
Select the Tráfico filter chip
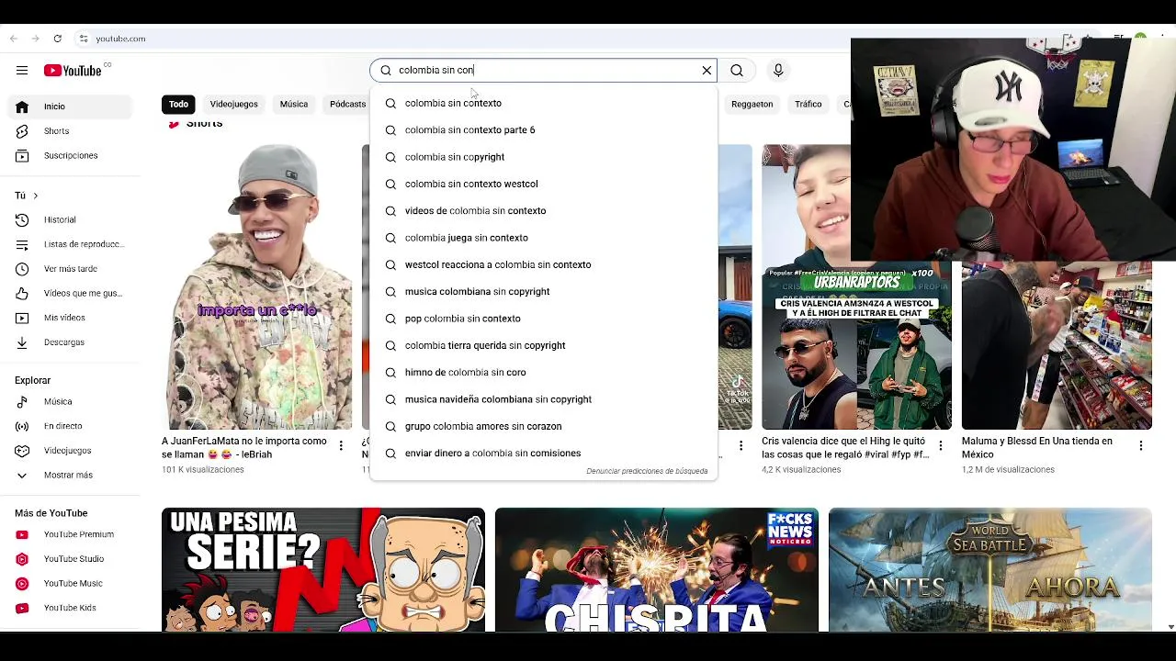point(808,105)
